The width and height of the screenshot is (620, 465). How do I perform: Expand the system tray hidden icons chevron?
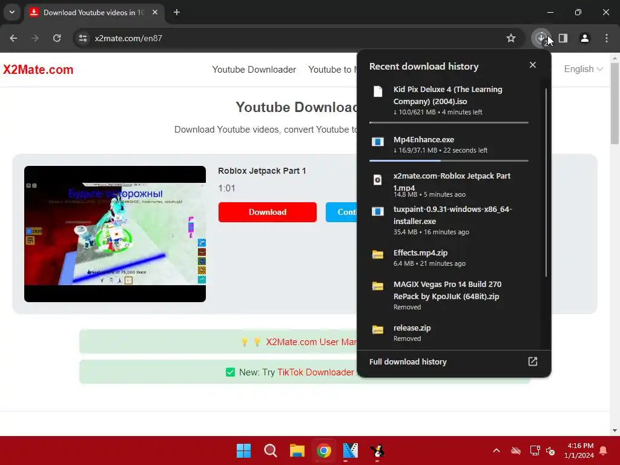[x=496, y=450]
